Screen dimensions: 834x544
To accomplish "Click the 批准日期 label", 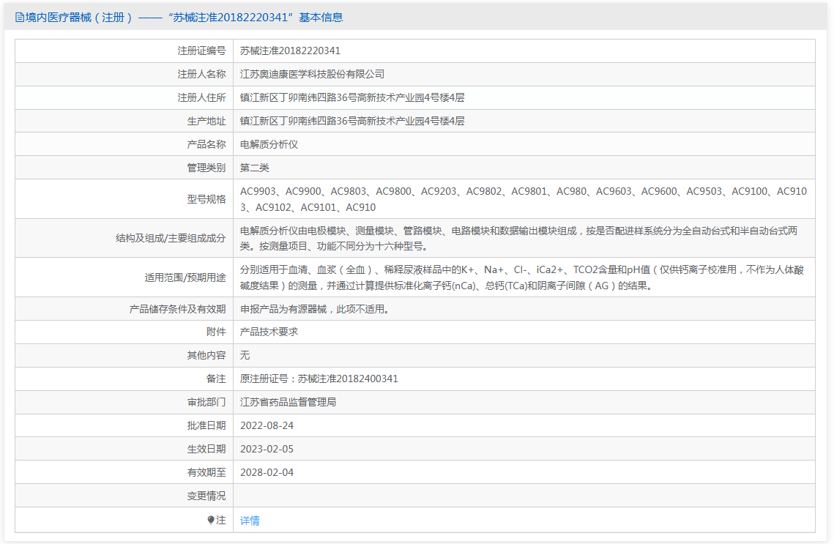I will click(206, 425).
